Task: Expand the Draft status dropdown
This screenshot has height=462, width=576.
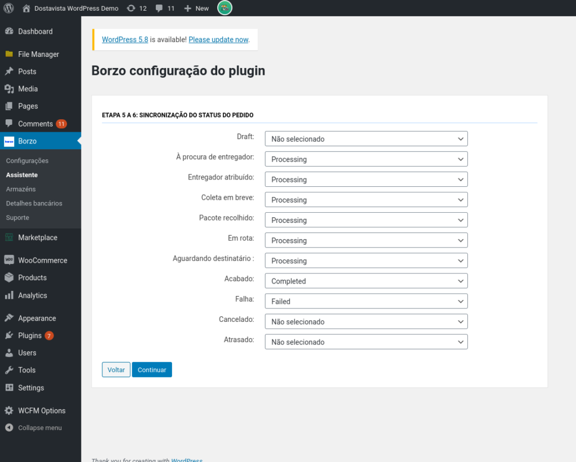Action: pyautogui.click(x=366, y=139)
